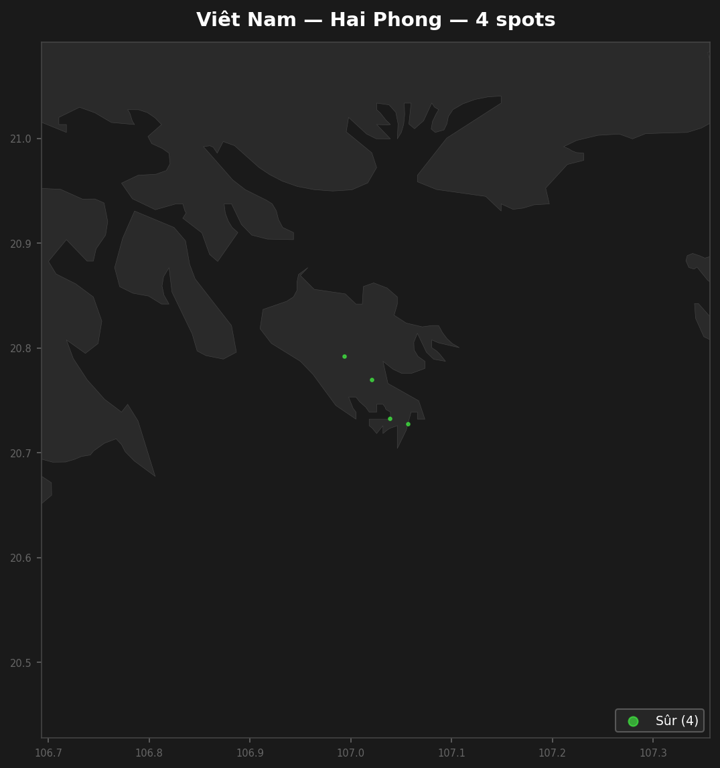Click the 'Sûr (4)' legend label
Image resolution: width=720 pixels, height=768 pixels.
coord(677,720)
